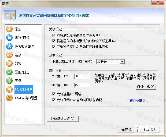Click the 随机生成(R) button
The image size is (166, 137).
[146, 87]
